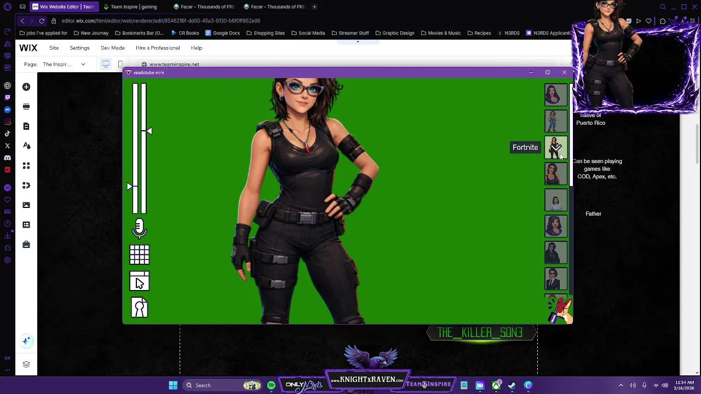Reload the page in the browser
The width and height of the screenshot is (701, 394).
[x=42, y=21]
